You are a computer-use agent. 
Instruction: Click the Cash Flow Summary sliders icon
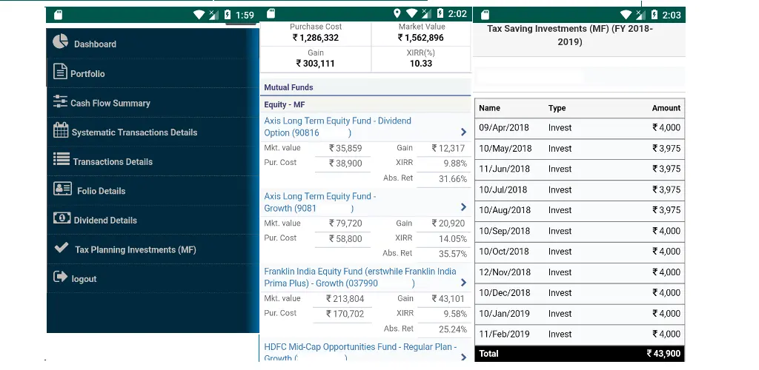(60, 101)
